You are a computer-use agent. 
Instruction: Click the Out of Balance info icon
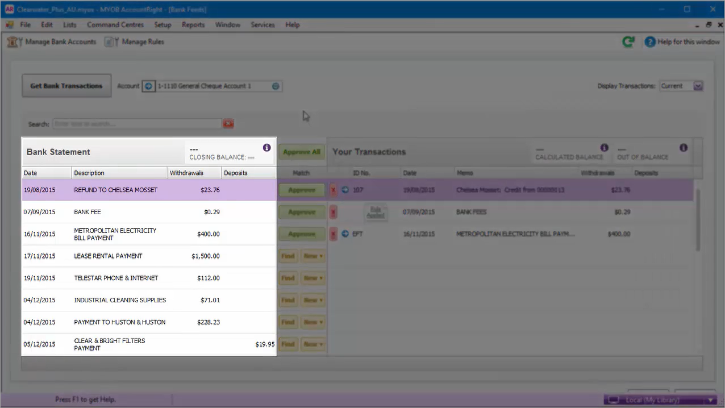(x=684, y=148)
